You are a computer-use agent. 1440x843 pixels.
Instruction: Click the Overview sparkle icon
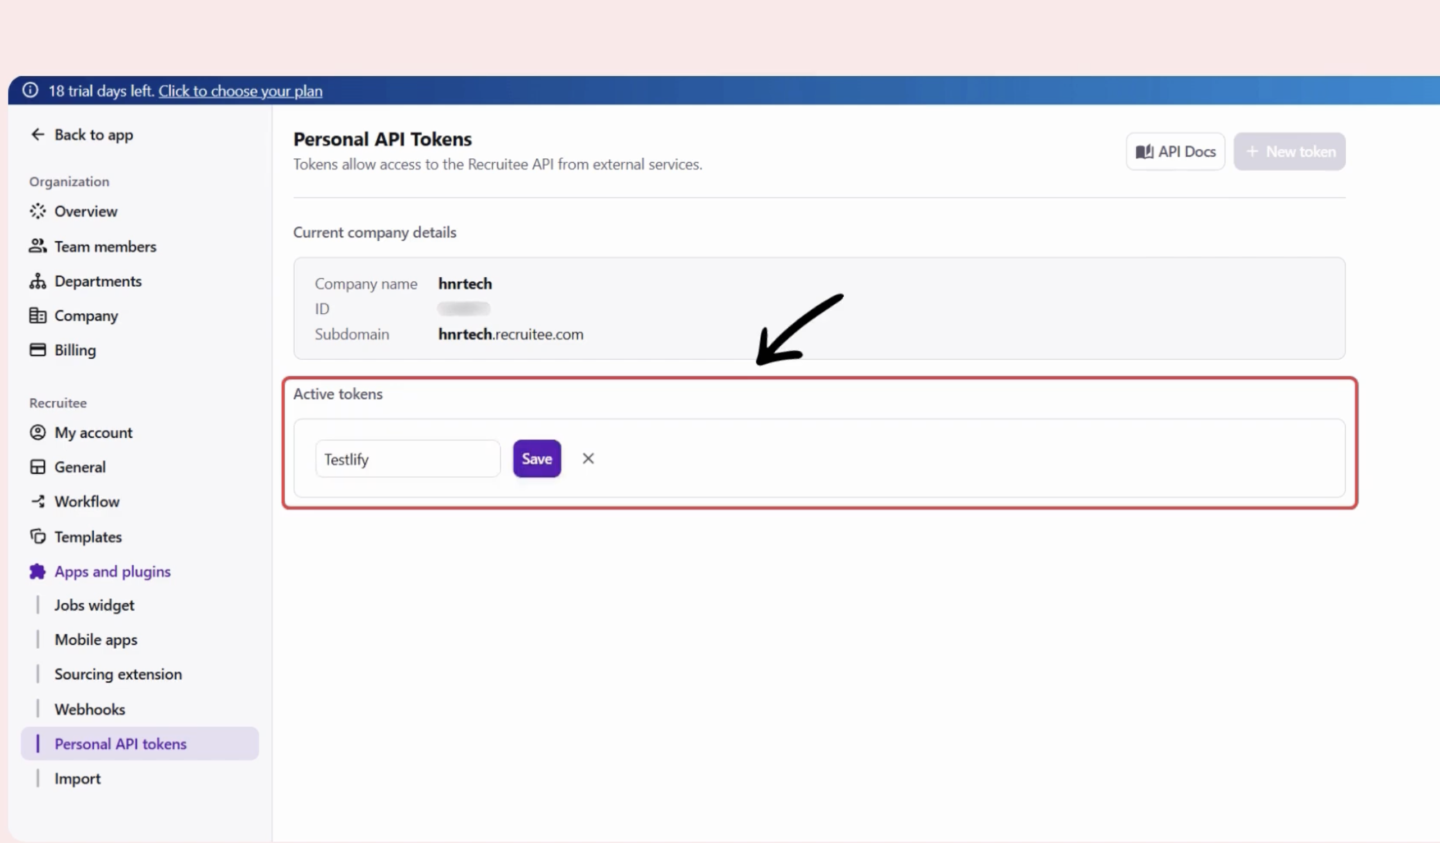[38, 212]
